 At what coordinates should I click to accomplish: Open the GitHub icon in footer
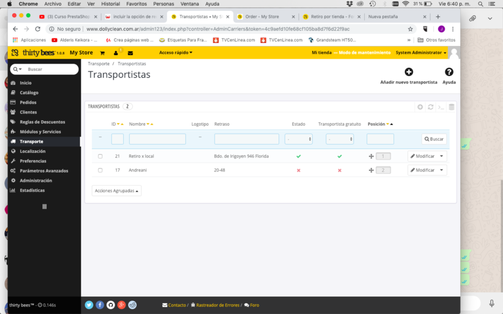(x=111, y=305)
